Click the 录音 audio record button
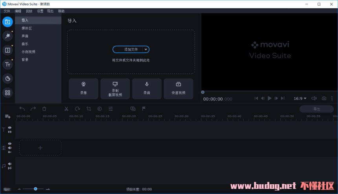This screenshot has width=338, height=194. (x=147, y=89)
